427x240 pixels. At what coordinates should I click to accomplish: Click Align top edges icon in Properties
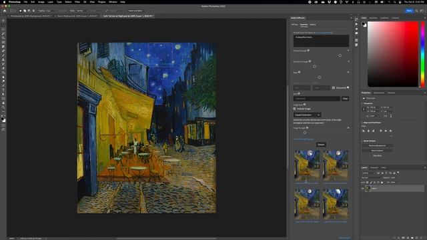(x=381, y=131)
